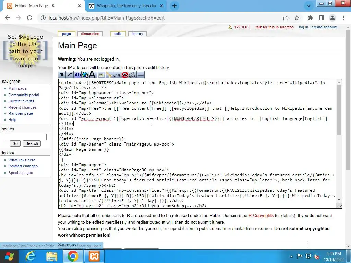
Task: Open Help link in navigation
Action: pos(12,120)
